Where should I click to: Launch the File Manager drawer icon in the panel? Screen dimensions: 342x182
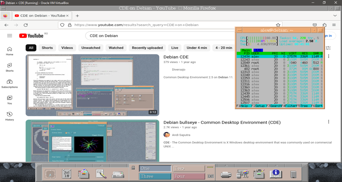[x=84, y=174]
